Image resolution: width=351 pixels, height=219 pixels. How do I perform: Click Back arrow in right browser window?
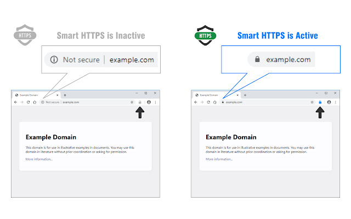[x=196, y=102]
